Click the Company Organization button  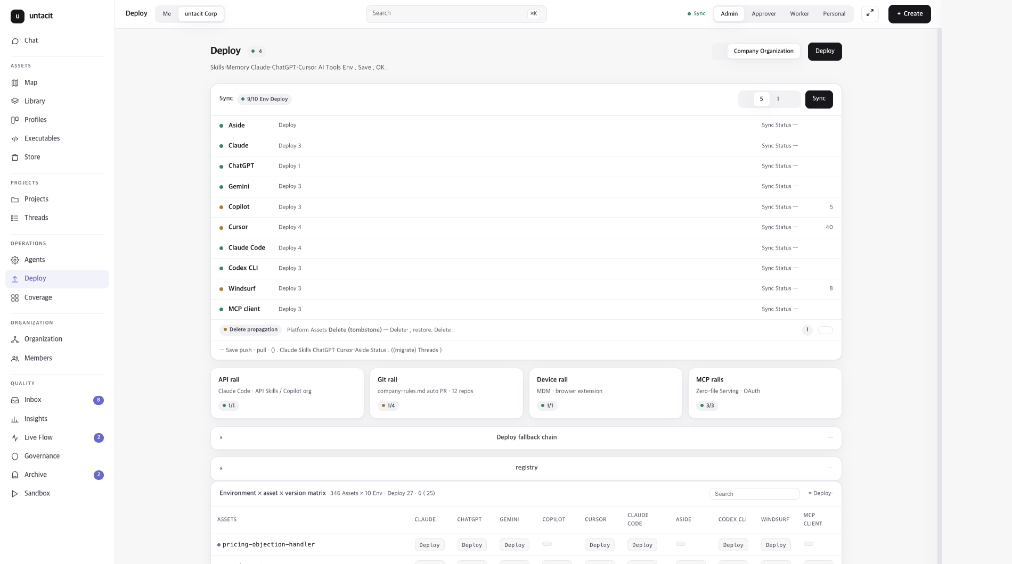(x=764, y=51)
